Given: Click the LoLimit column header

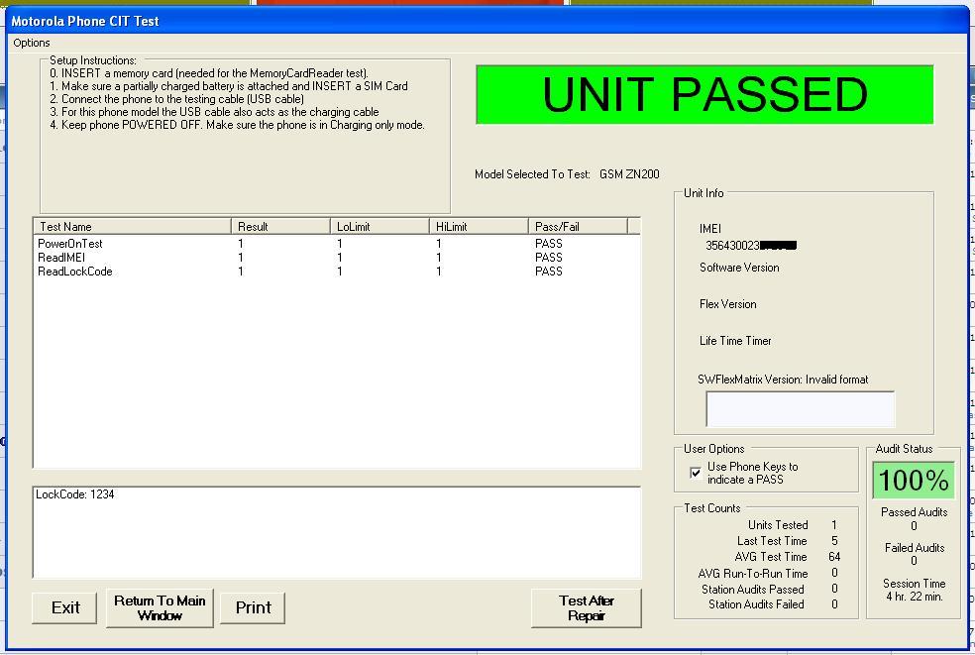Looking at the screenshot, I should tap(379, 226).
